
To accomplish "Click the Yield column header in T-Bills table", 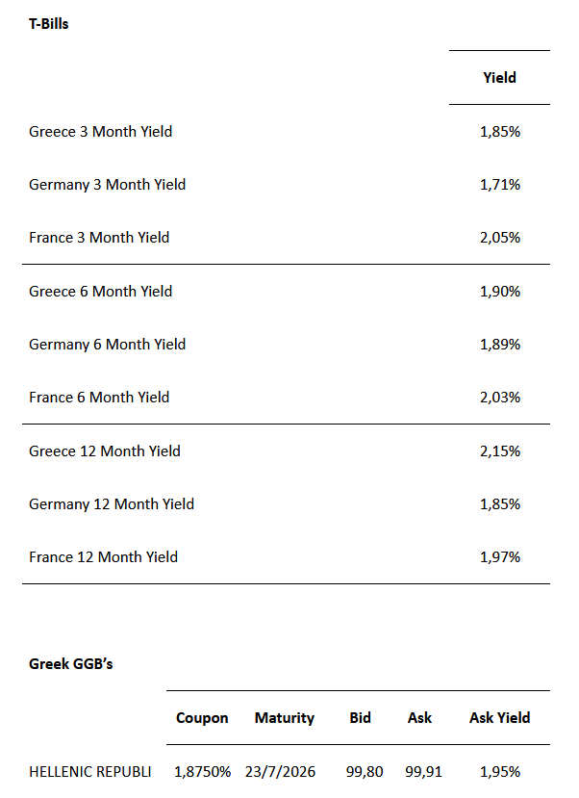I will click(x=499, y=77).
